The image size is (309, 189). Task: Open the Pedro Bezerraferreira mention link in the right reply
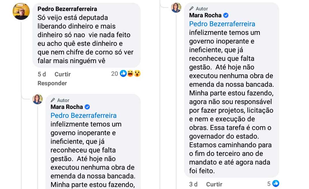[x=222, y=24]
